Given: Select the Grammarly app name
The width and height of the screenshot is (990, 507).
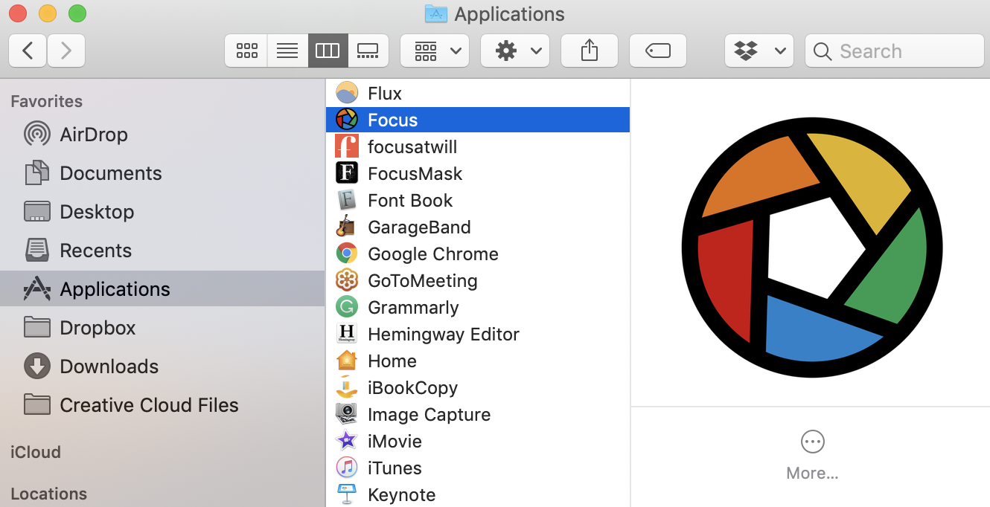Looking at the screenshot, I should (413, 307).
